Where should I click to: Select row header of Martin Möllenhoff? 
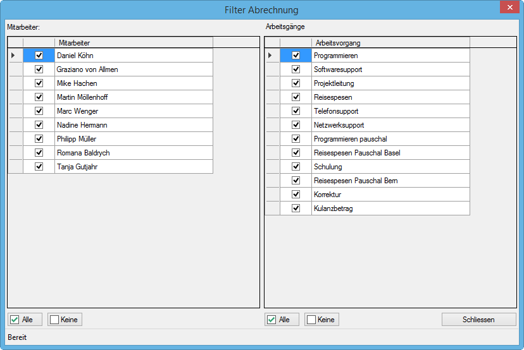pos(15,97)
